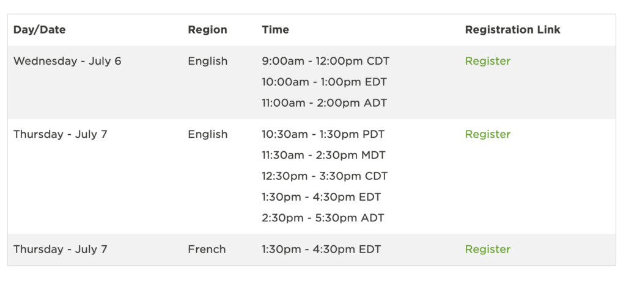Viewport: 626px width, 283px height.
Task: Select the 2:30pm - 5:30pm ADT time
Action: [323, 218]
